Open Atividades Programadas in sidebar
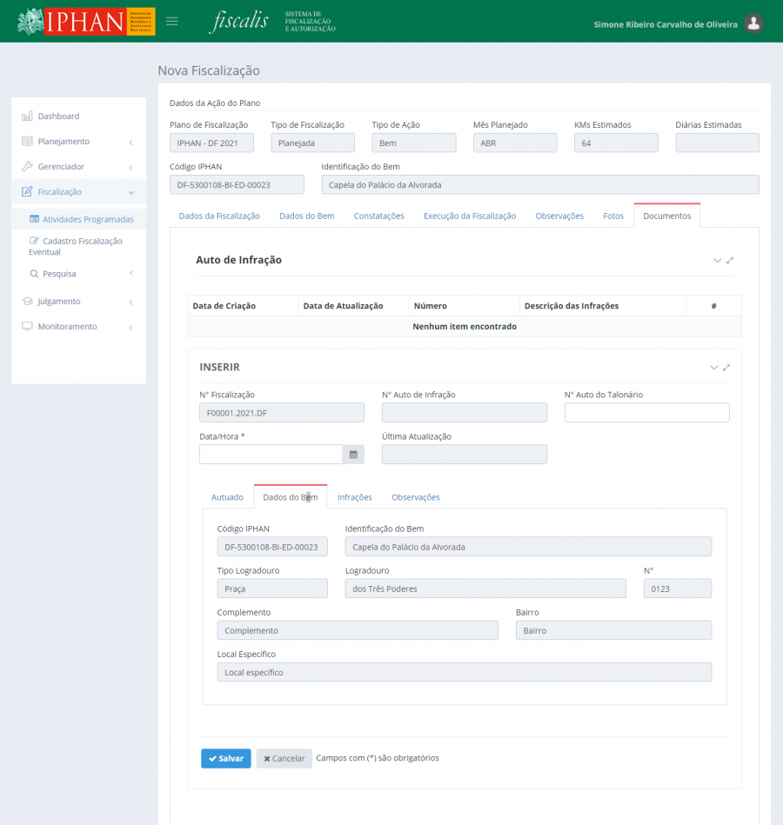The width and height of the screenshot is (783, 825). [87, 220]
